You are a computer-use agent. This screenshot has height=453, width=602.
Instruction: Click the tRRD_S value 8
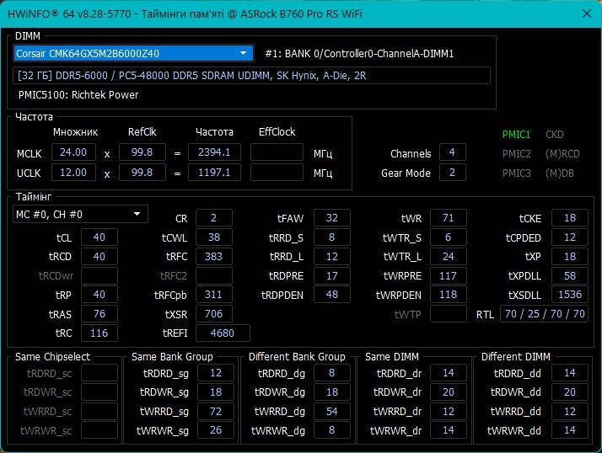[x=331, y=237]
